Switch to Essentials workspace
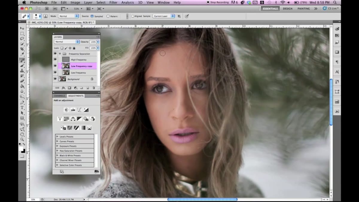359x202 pixels. pyautogui.click(x=270, y=9)
